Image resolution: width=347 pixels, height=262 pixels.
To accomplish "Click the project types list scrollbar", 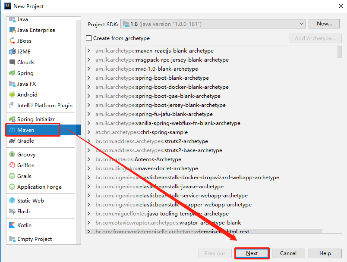I will click(79, 132).
